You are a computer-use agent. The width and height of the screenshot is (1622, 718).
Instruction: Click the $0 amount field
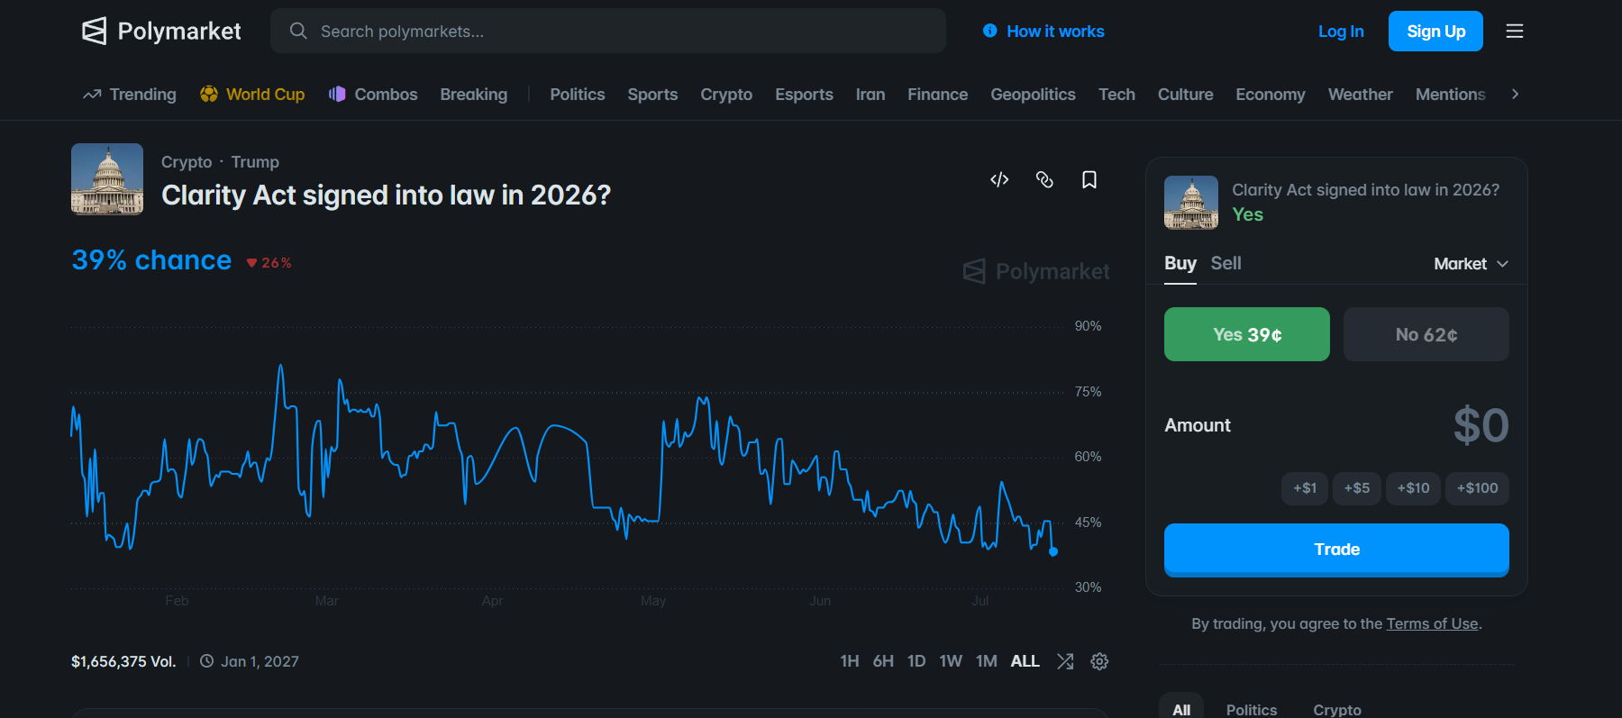1481,425
